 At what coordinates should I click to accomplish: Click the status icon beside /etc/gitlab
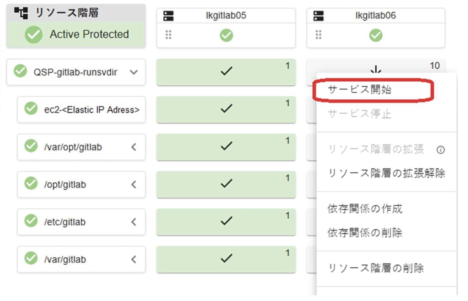[x=31, y=222]
